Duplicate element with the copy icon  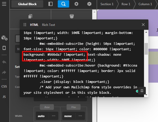(30, 16)
